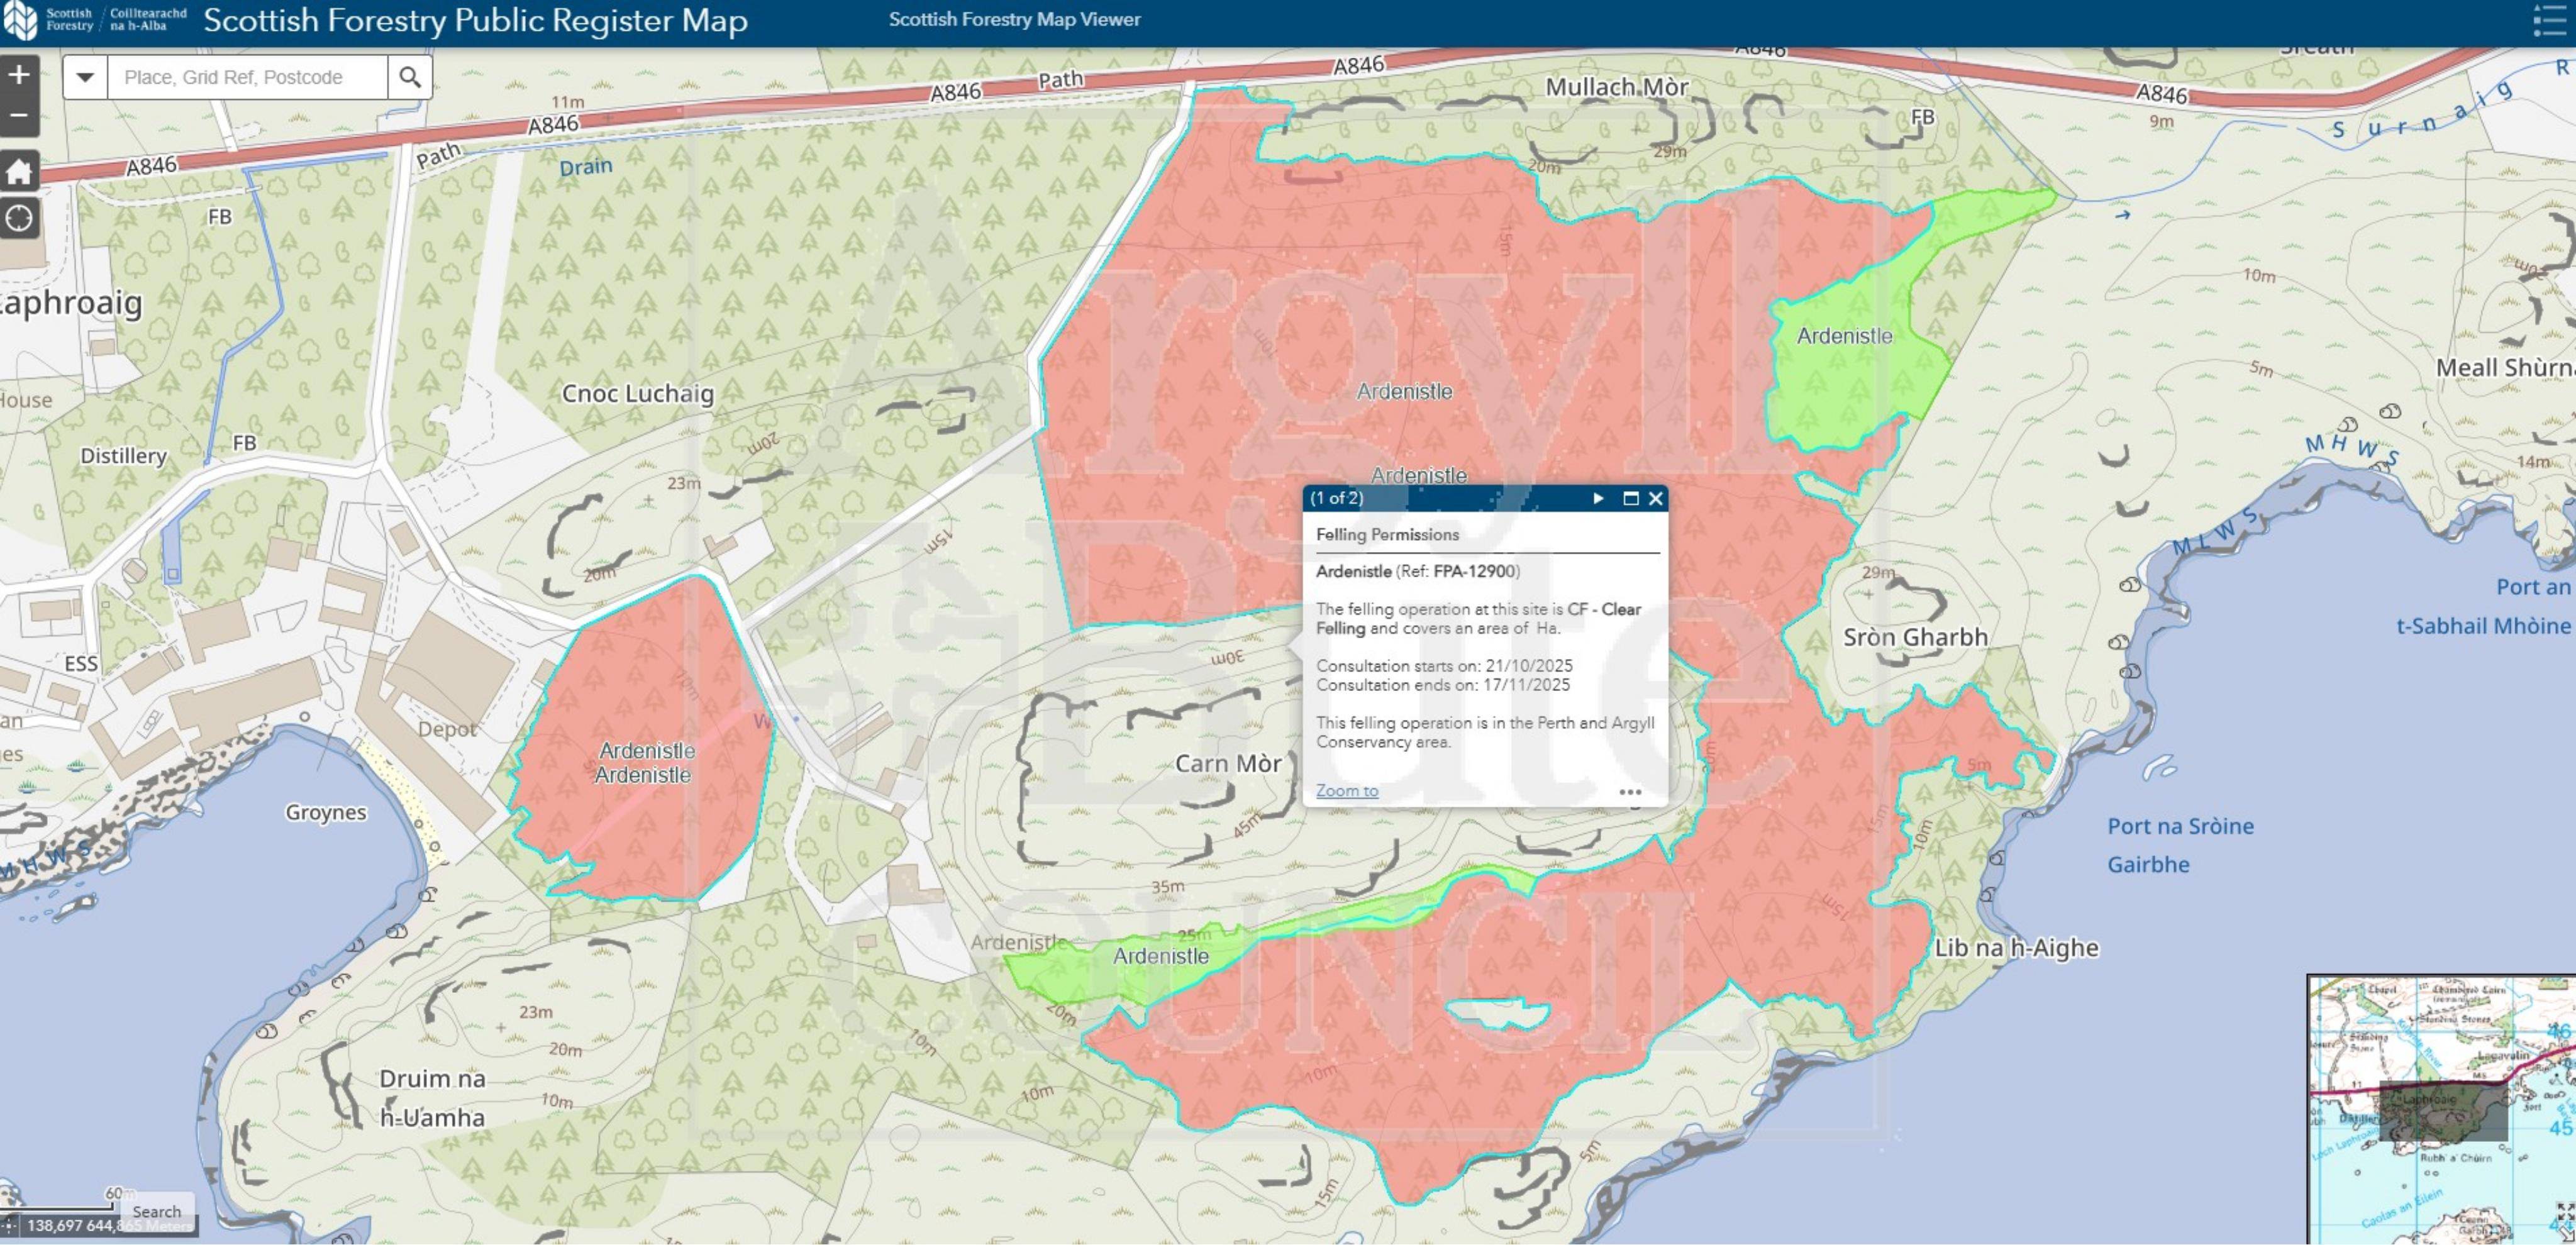The width and height of the screenshot is (2576, 1245).
Task: Click the Felling Permissions popup heading
Action: (1387, 534)
